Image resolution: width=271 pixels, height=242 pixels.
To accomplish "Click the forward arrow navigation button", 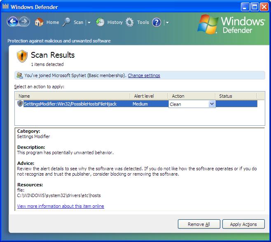I will coord(24,21).
